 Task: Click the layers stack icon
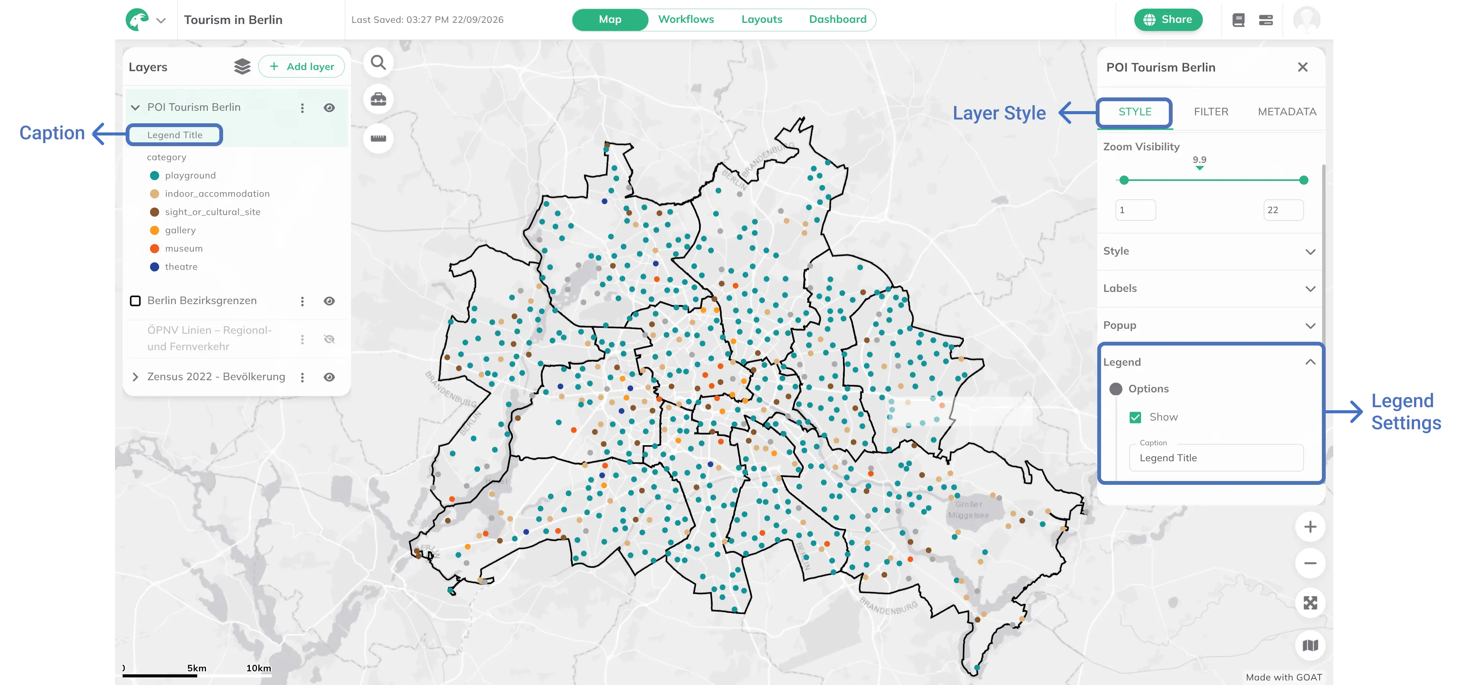243,67
